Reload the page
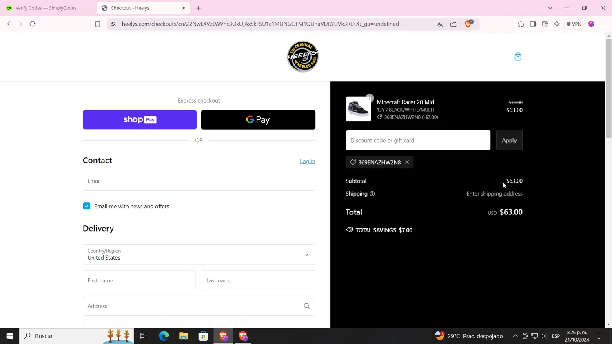Viewport: 612px width, 344px height. [33, 24]
